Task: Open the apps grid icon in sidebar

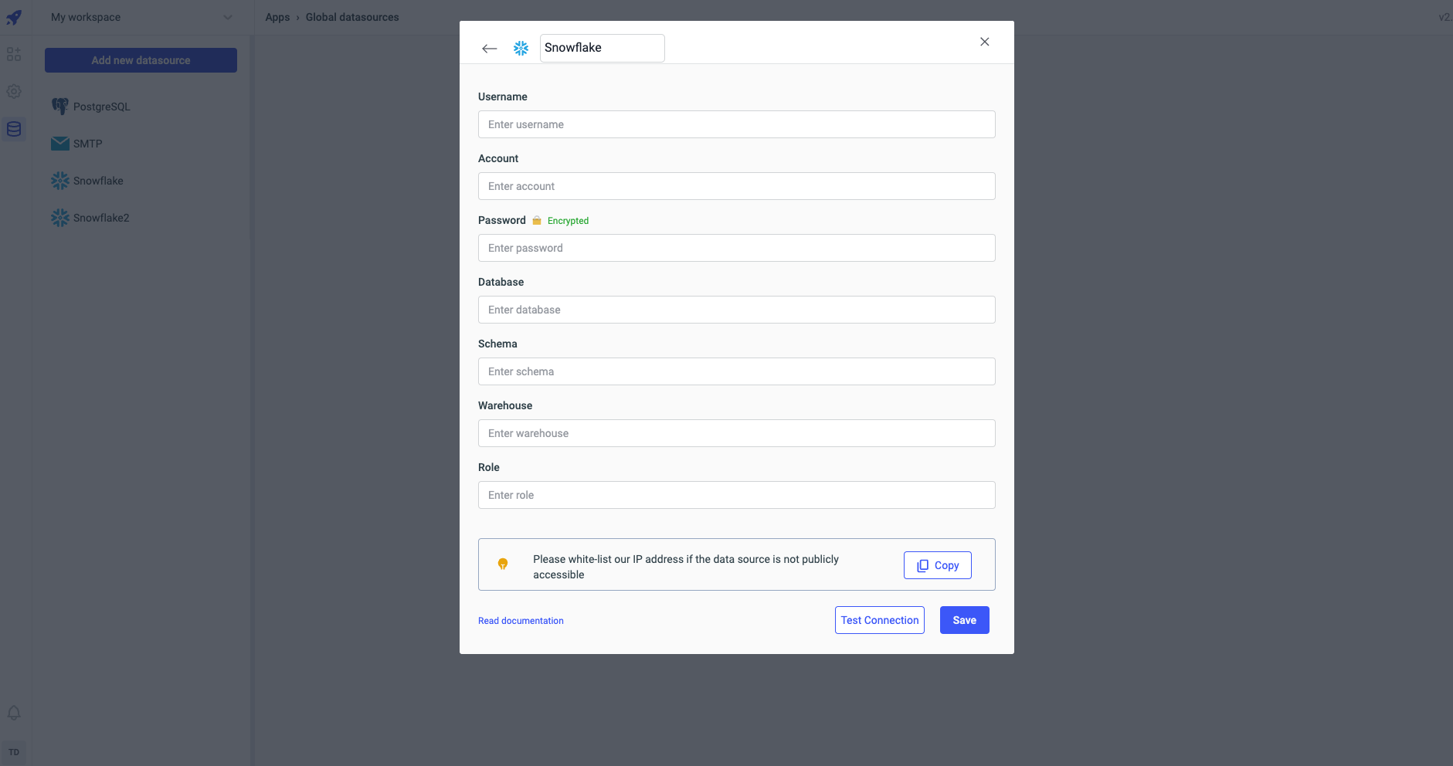Action: 14,54
